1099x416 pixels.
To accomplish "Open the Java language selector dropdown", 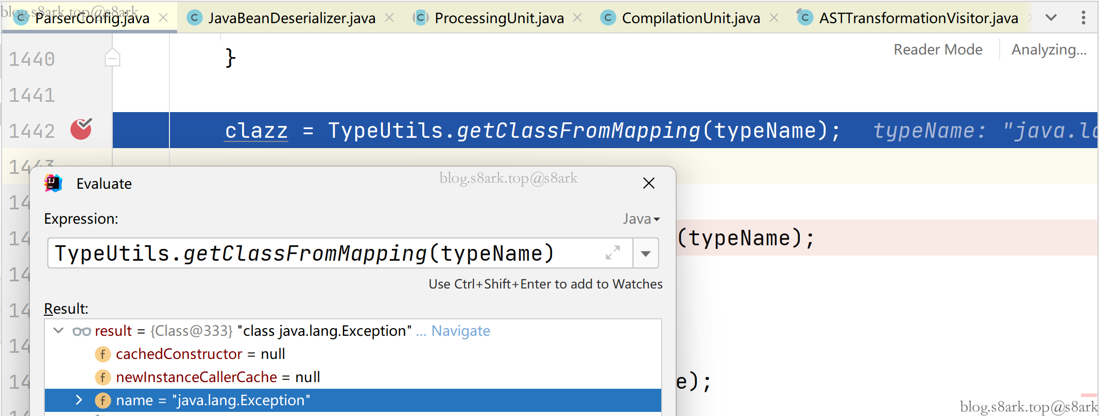I will 641,219.
